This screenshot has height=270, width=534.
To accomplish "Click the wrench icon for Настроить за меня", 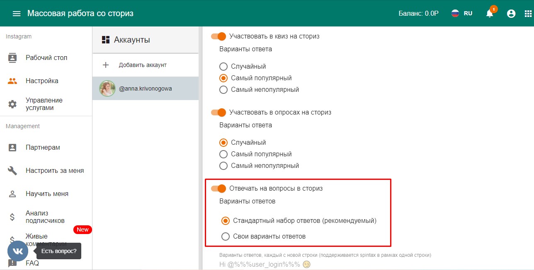I will tap(12, 170).
